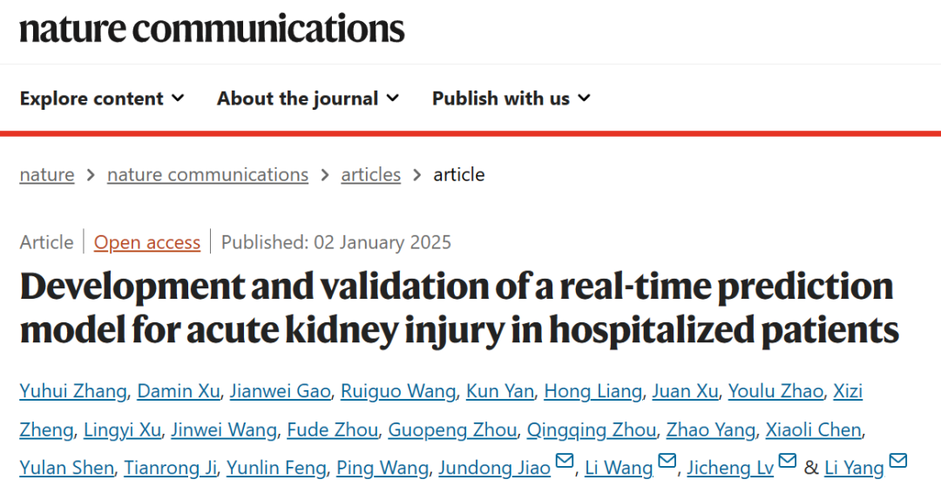The width and height of the screenshot is (941, 500).
Task: Click the Open access link
Action: (147, 242)
